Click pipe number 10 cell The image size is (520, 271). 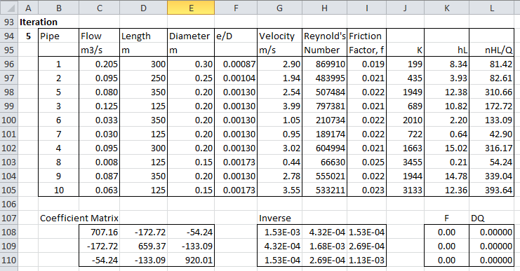click(x=59, y=190)
